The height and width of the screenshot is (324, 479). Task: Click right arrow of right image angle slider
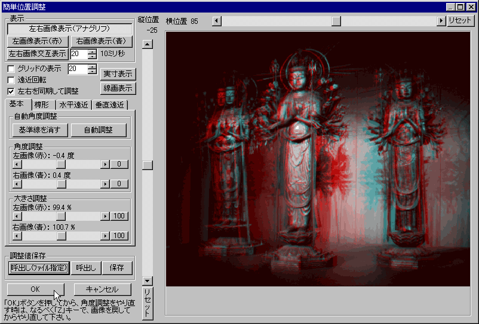[x=105, y=184]
